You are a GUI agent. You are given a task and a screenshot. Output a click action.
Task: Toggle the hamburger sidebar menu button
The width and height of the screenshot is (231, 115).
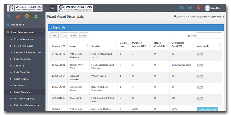[x=53, y=8]
